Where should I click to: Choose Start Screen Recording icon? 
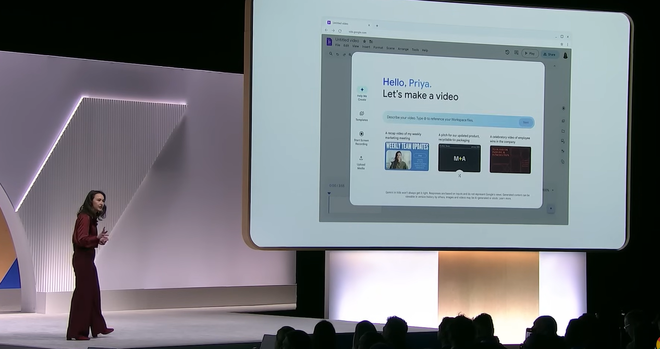(361, 134)
